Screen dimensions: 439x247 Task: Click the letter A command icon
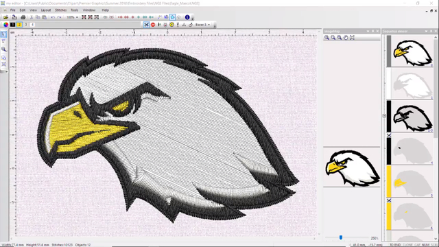184,25
